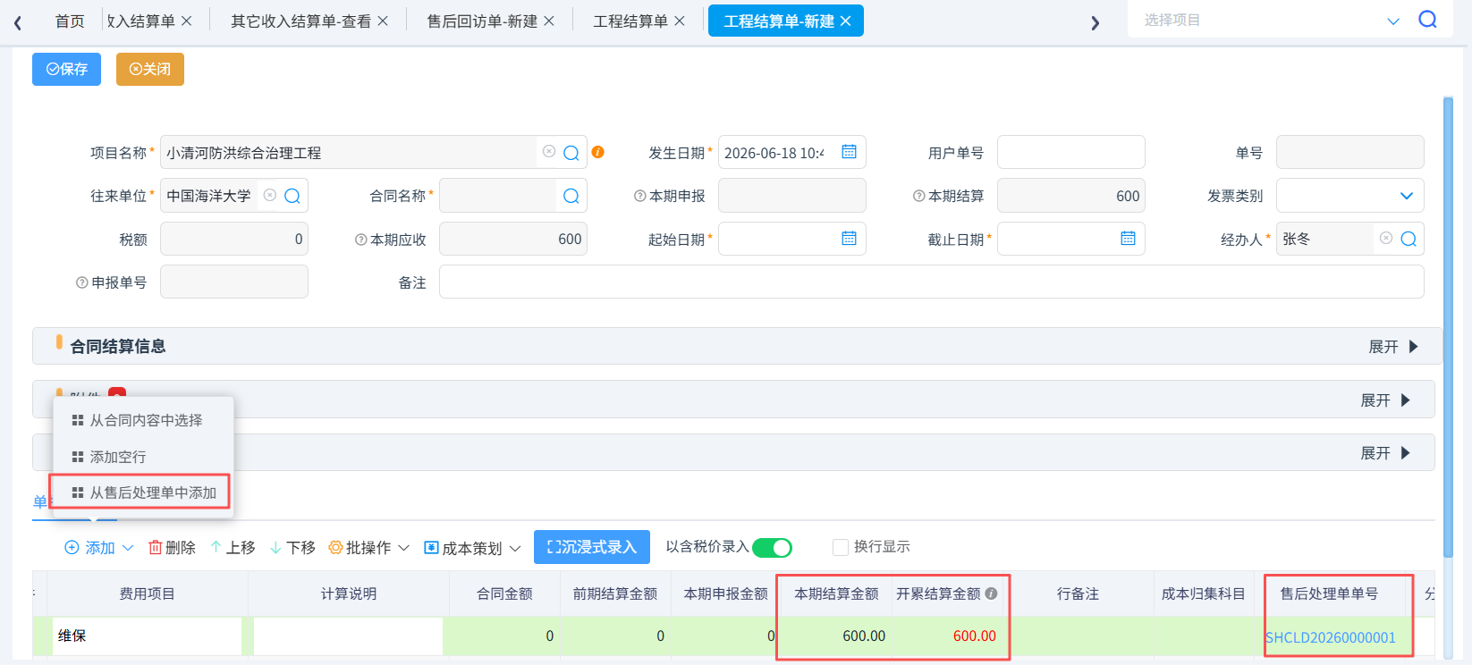The height and width of the screenshot is (665, 1472).
Task: Open the 发生日期 calendar picker
Action: [849, 152]
